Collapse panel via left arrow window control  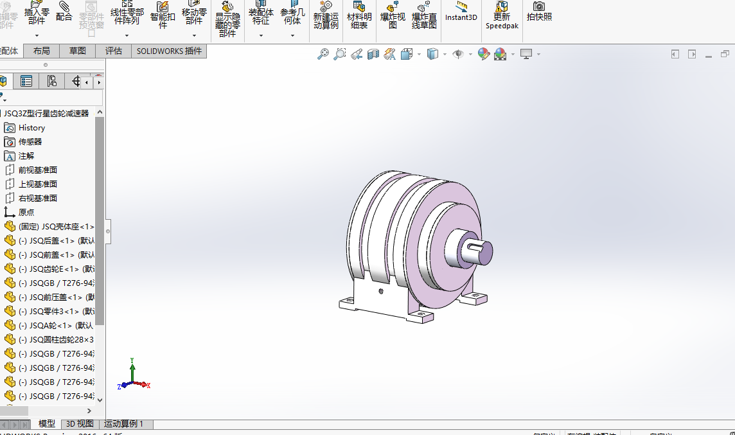[675, 55]
